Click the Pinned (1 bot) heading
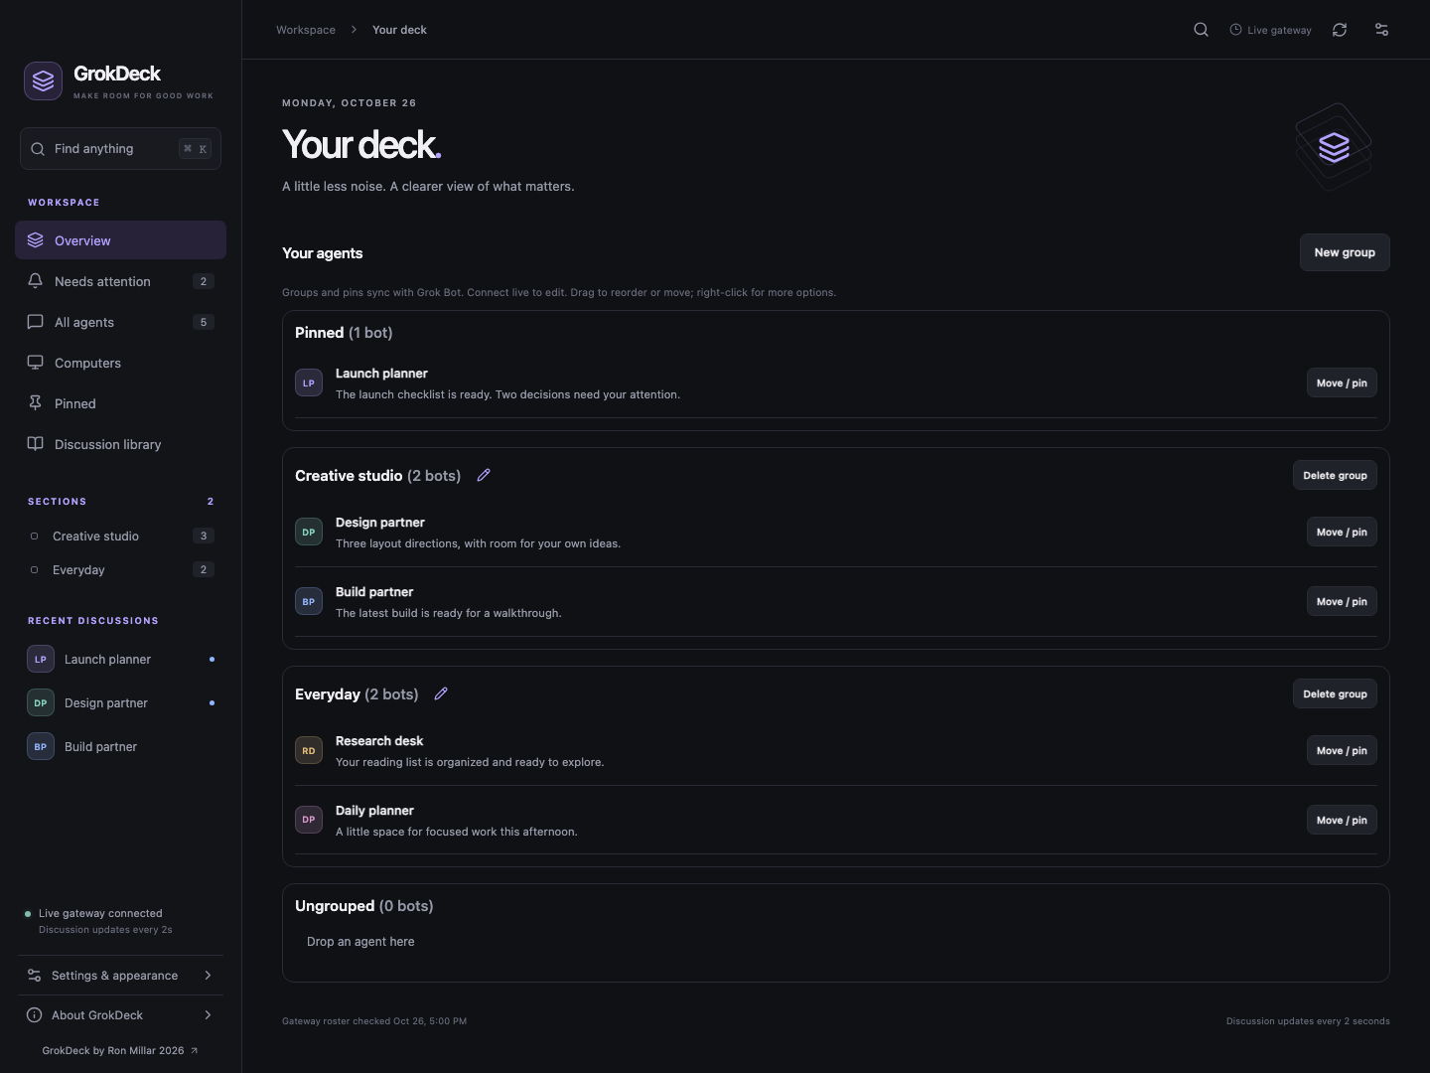Screen dimensions: 1430x1073 click(x=344, y=332)
